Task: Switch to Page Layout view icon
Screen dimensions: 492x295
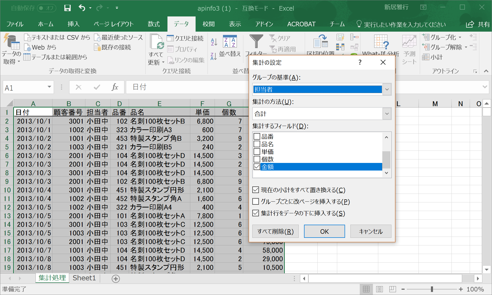Action: [379, 289]
